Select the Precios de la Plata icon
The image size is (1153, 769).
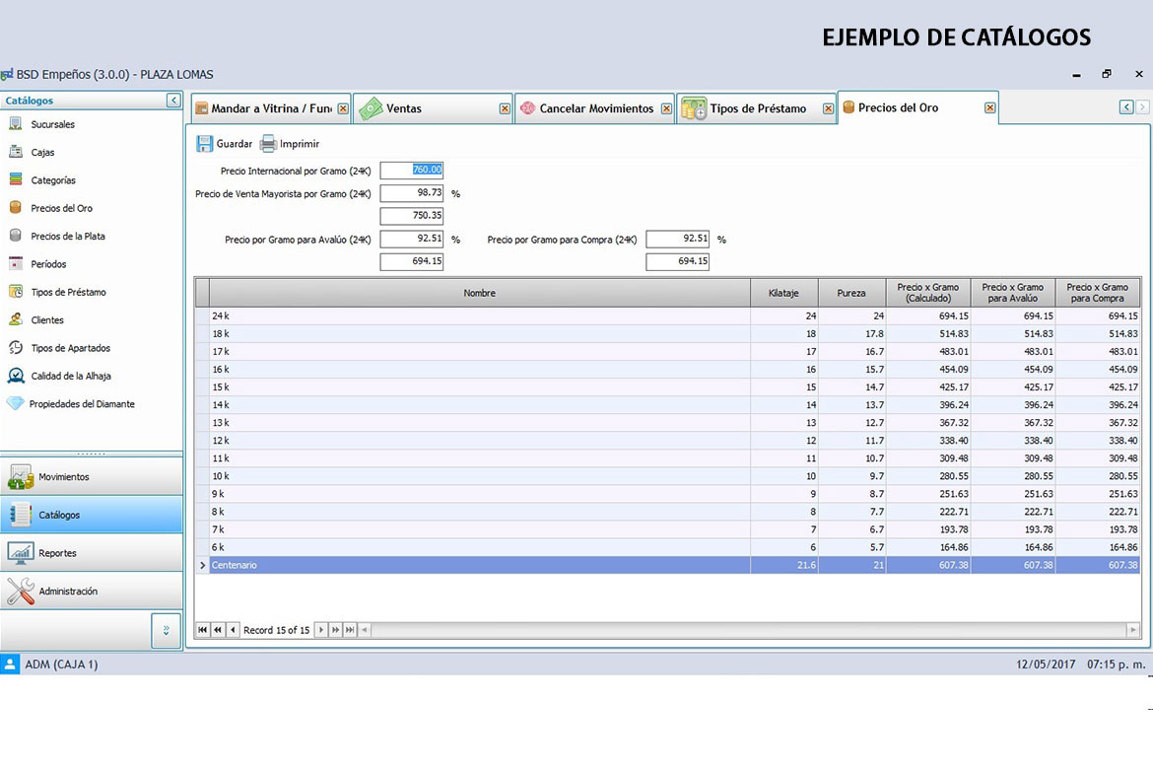point(16,236)
